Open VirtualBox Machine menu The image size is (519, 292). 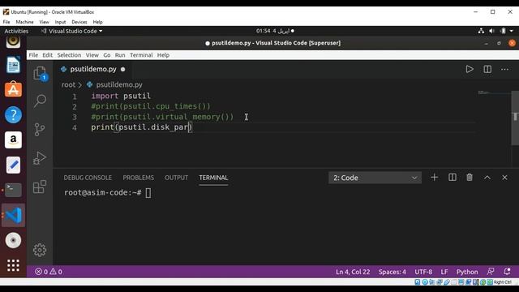(24, 22)
